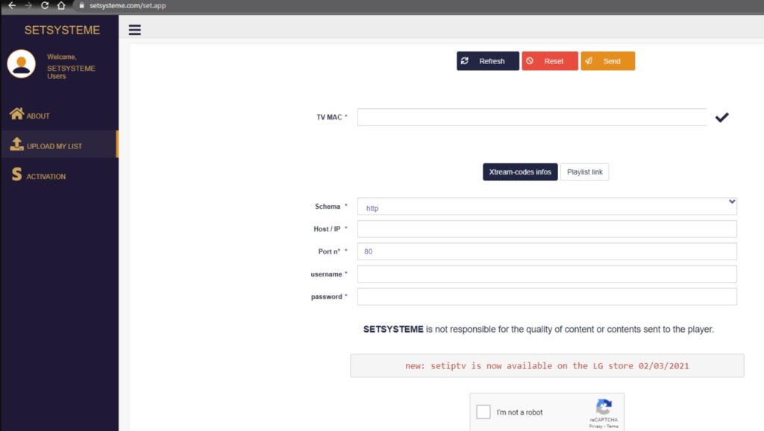Click the hamburger menu icon
Image resolution: width=764 pixels, height=431 pixels.
tap(135, 30)
